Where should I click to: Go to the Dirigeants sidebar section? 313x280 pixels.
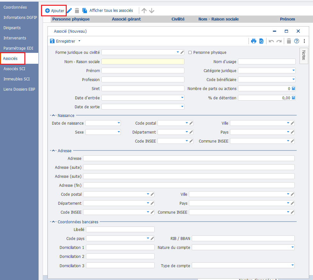click(x=12, y=28)
